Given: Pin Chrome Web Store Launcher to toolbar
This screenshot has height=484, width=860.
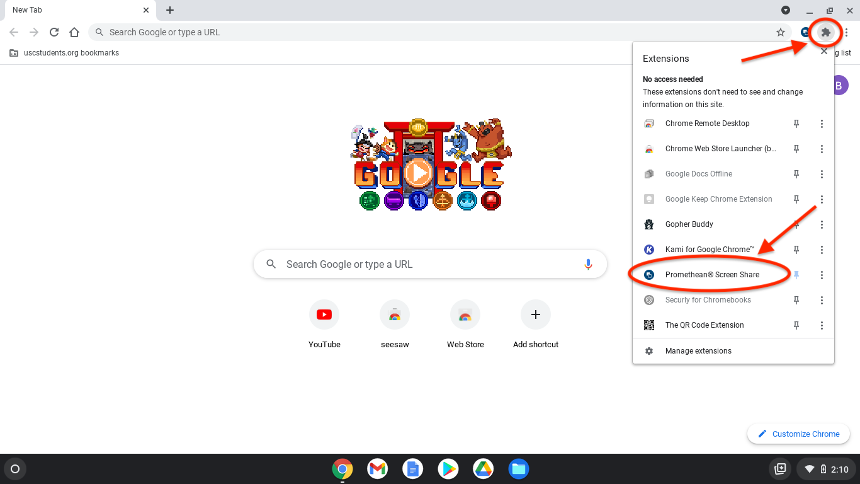Looking at the screenshot, I should pos(796,149).
